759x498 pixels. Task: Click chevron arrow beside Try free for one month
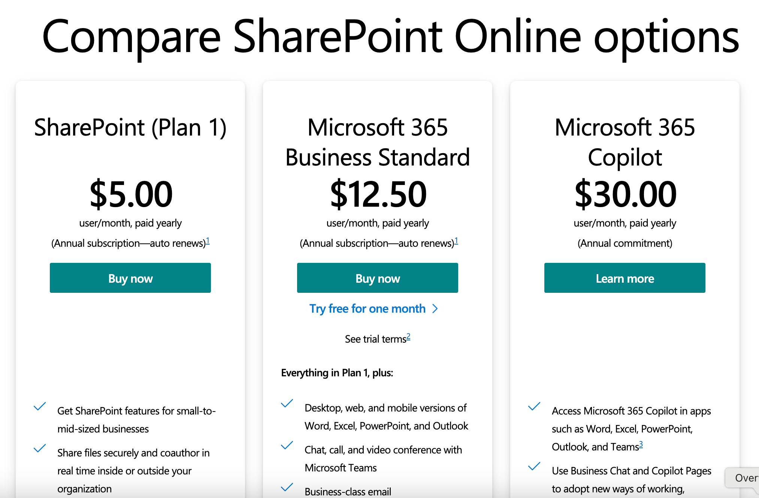(435, 309)
